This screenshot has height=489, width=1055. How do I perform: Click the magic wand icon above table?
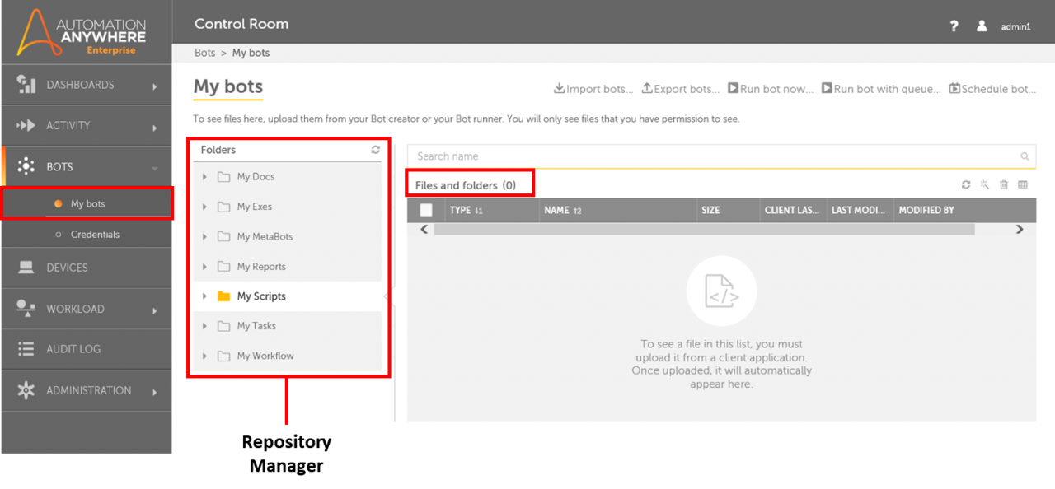[985, 185]
